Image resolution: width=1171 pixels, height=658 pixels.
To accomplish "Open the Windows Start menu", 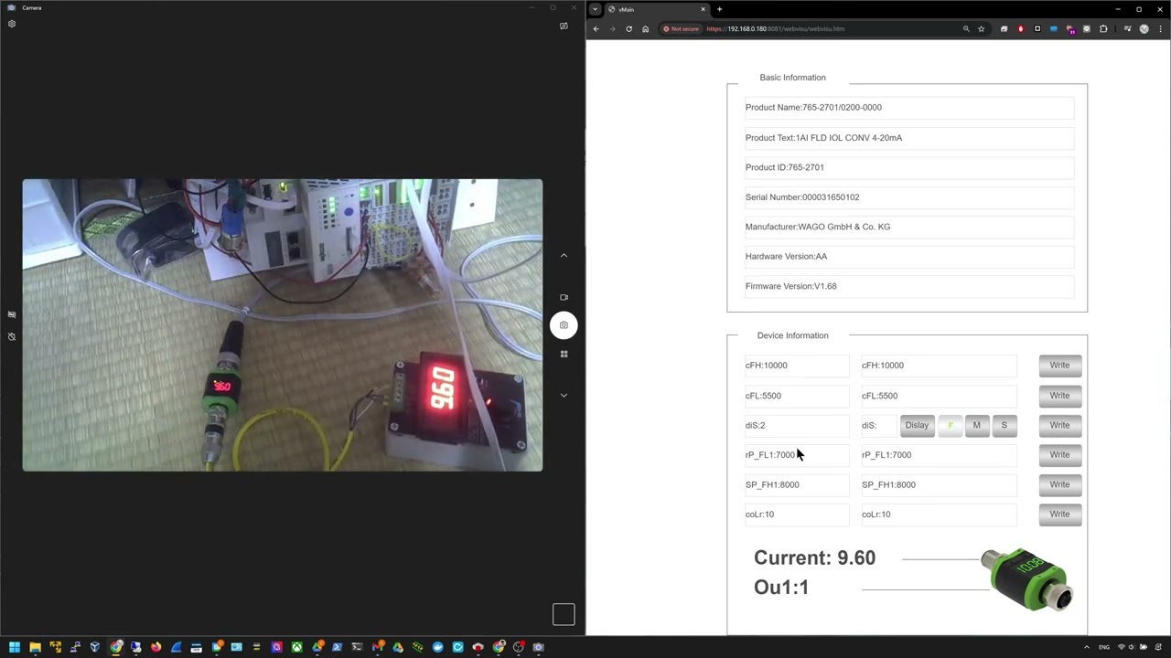I will click(x=15, y=647).
